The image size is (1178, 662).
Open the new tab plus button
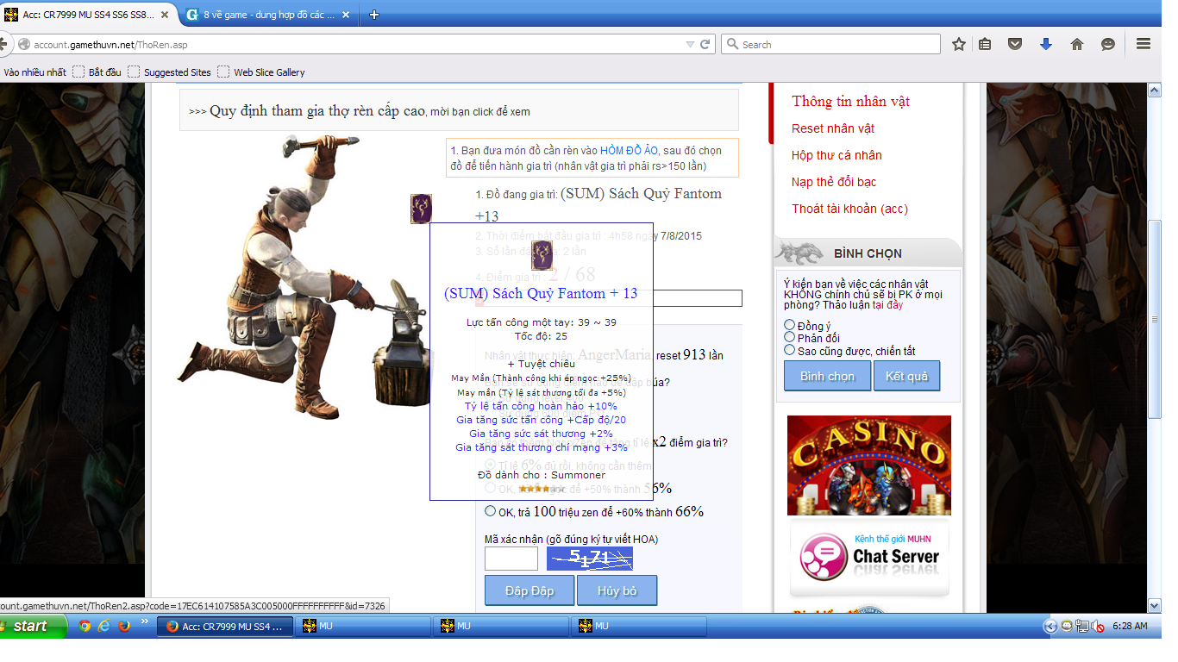coord(373,15)
